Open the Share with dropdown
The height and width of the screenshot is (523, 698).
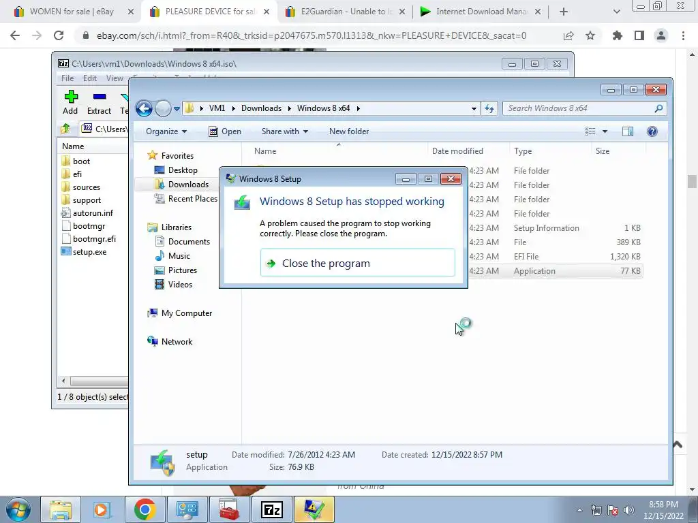coord(285,131)
